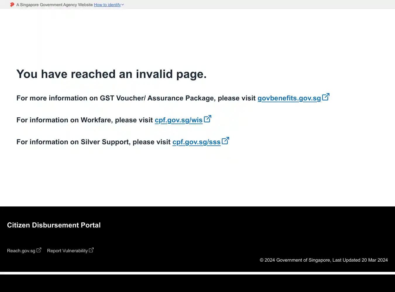The image size is (395, 292).
Task: Click external link icon beside Report Vulnerability
Action: [91, 250]
